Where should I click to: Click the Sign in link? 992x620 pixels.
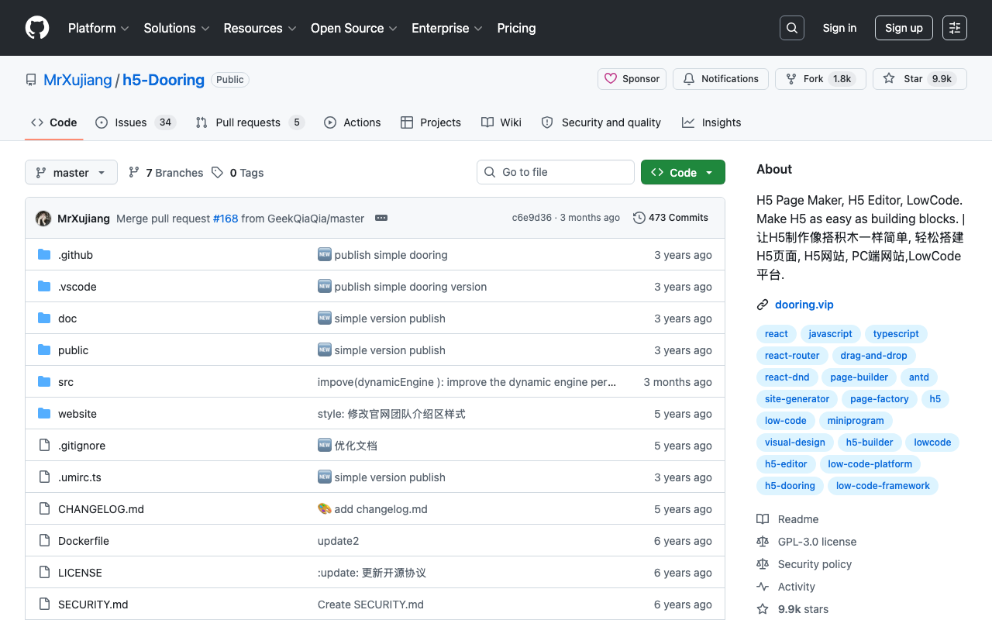[x=839, y=28]
